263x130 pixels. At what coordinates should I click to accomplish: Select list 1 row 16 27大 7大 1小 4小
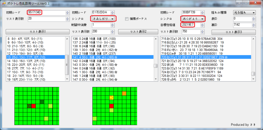[36, 68]
